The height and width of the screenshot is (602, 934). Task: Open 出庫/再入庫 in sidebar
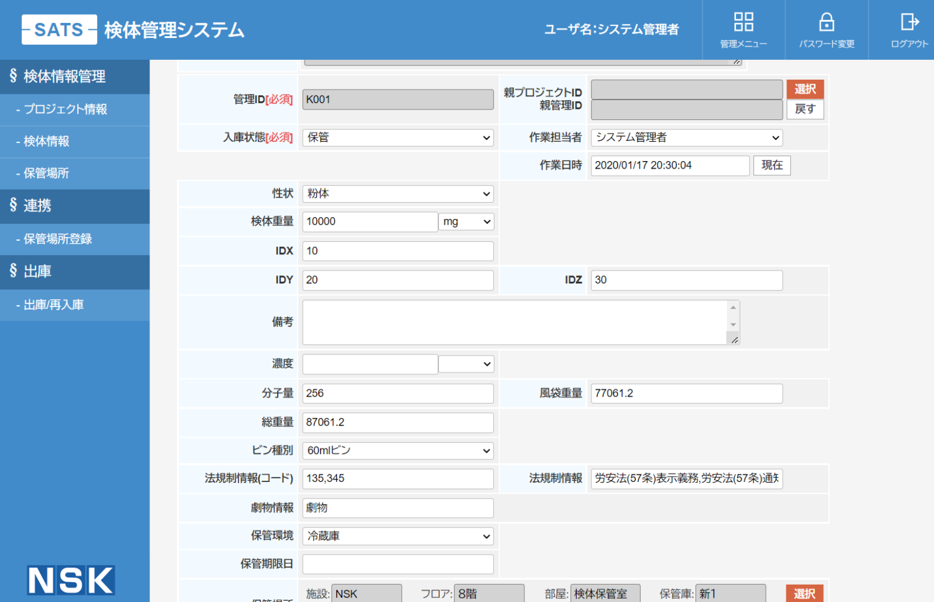point(75,305)
